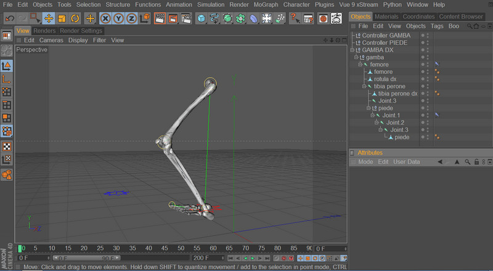Activate the Scale tool
The width and height of the screenshot is (493, 271).
(x=62, y=18)
